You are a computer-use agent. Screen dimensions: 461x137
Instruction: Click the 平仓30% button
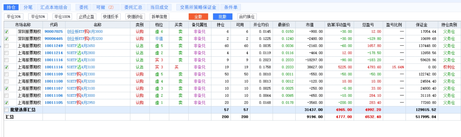14,17
